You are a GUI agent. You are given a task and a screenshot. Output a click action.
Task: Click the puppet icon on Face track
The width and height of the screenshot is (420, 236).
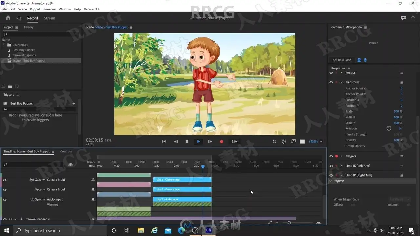coord(93,189)
